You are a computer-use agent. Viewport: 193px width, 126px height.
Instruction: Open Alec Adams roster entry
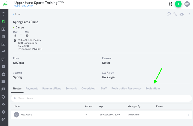27,115
